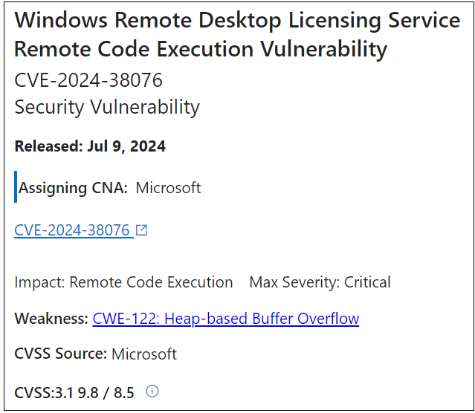
Task: Click the 9.8 / 8.5 score values
Action: tap(106, 393)
